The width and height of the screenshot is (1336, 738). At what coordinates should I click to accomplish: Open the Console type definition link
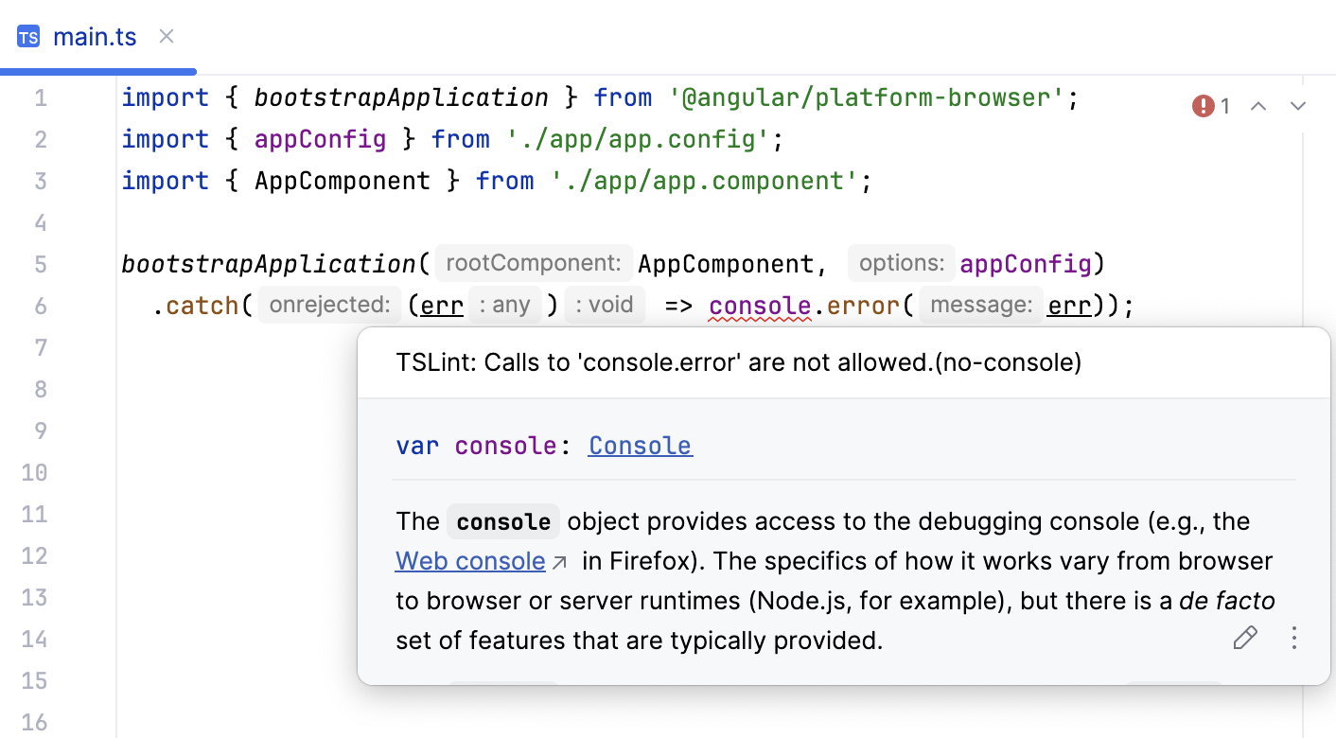[x=640, y=446]
